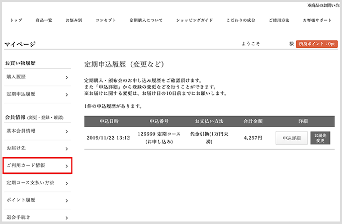The image size is (342, 224).
Task: Open ご使用方法 in the top navigation
Action: pos(279,20)
